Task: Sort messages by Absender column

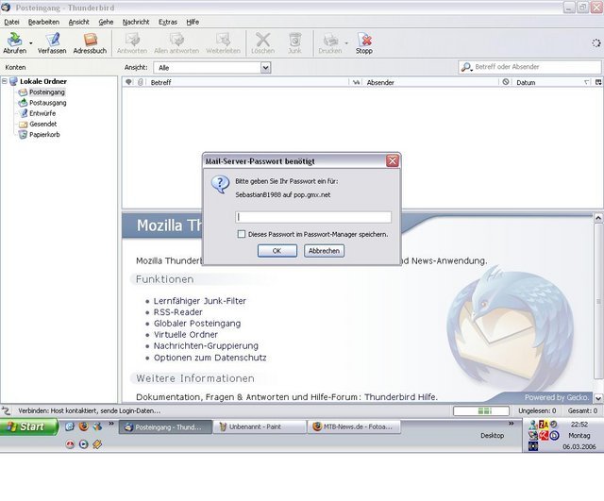Action: point(431,82)
